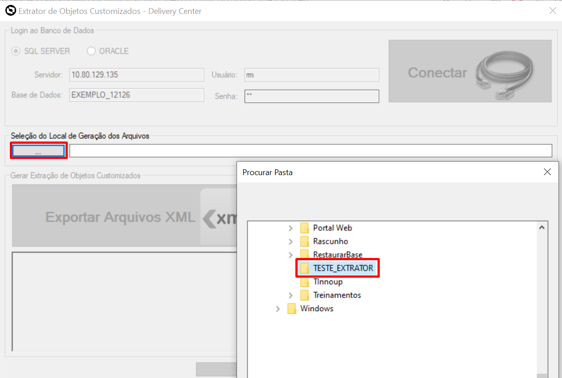Expand the Portal Web folder
Image resolution: width=562 pixels, height=378 pixels.
(291, 228)
